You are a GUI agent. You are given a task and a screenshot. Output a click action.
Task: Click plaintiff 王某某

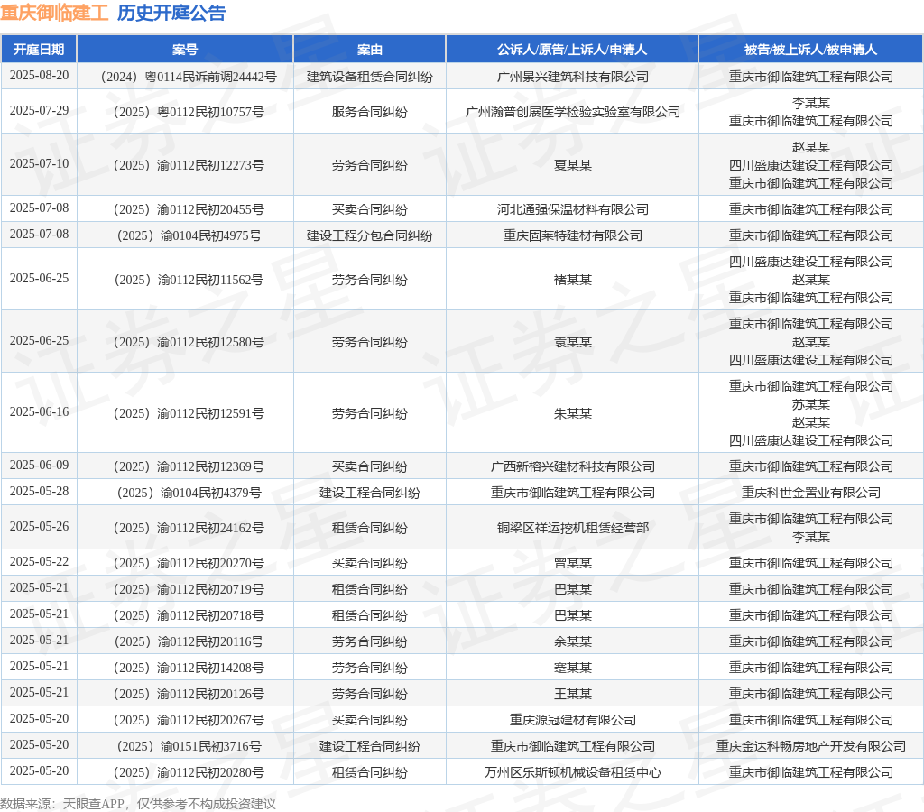(x=573, y=694)
